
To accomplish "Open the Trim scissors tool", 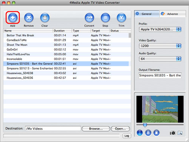I will point(121,18).
